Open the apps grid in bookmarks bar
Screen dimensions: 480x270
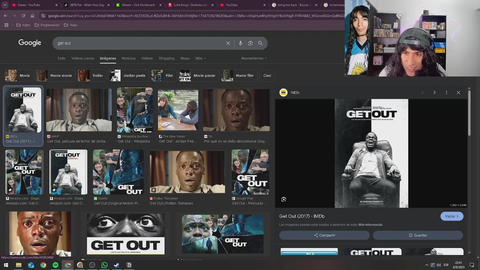6,25
